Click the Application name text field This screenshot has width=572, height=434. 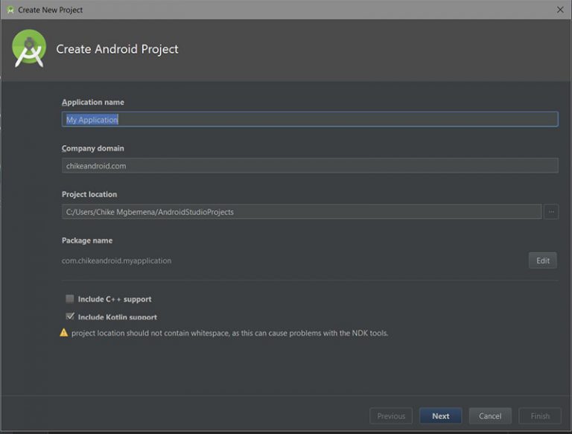(x=310, y=119)
